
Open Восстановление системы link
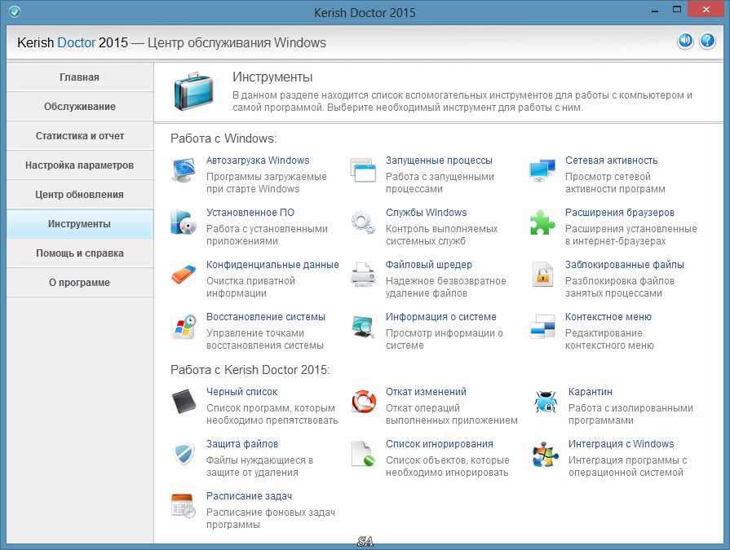point(265,317)
